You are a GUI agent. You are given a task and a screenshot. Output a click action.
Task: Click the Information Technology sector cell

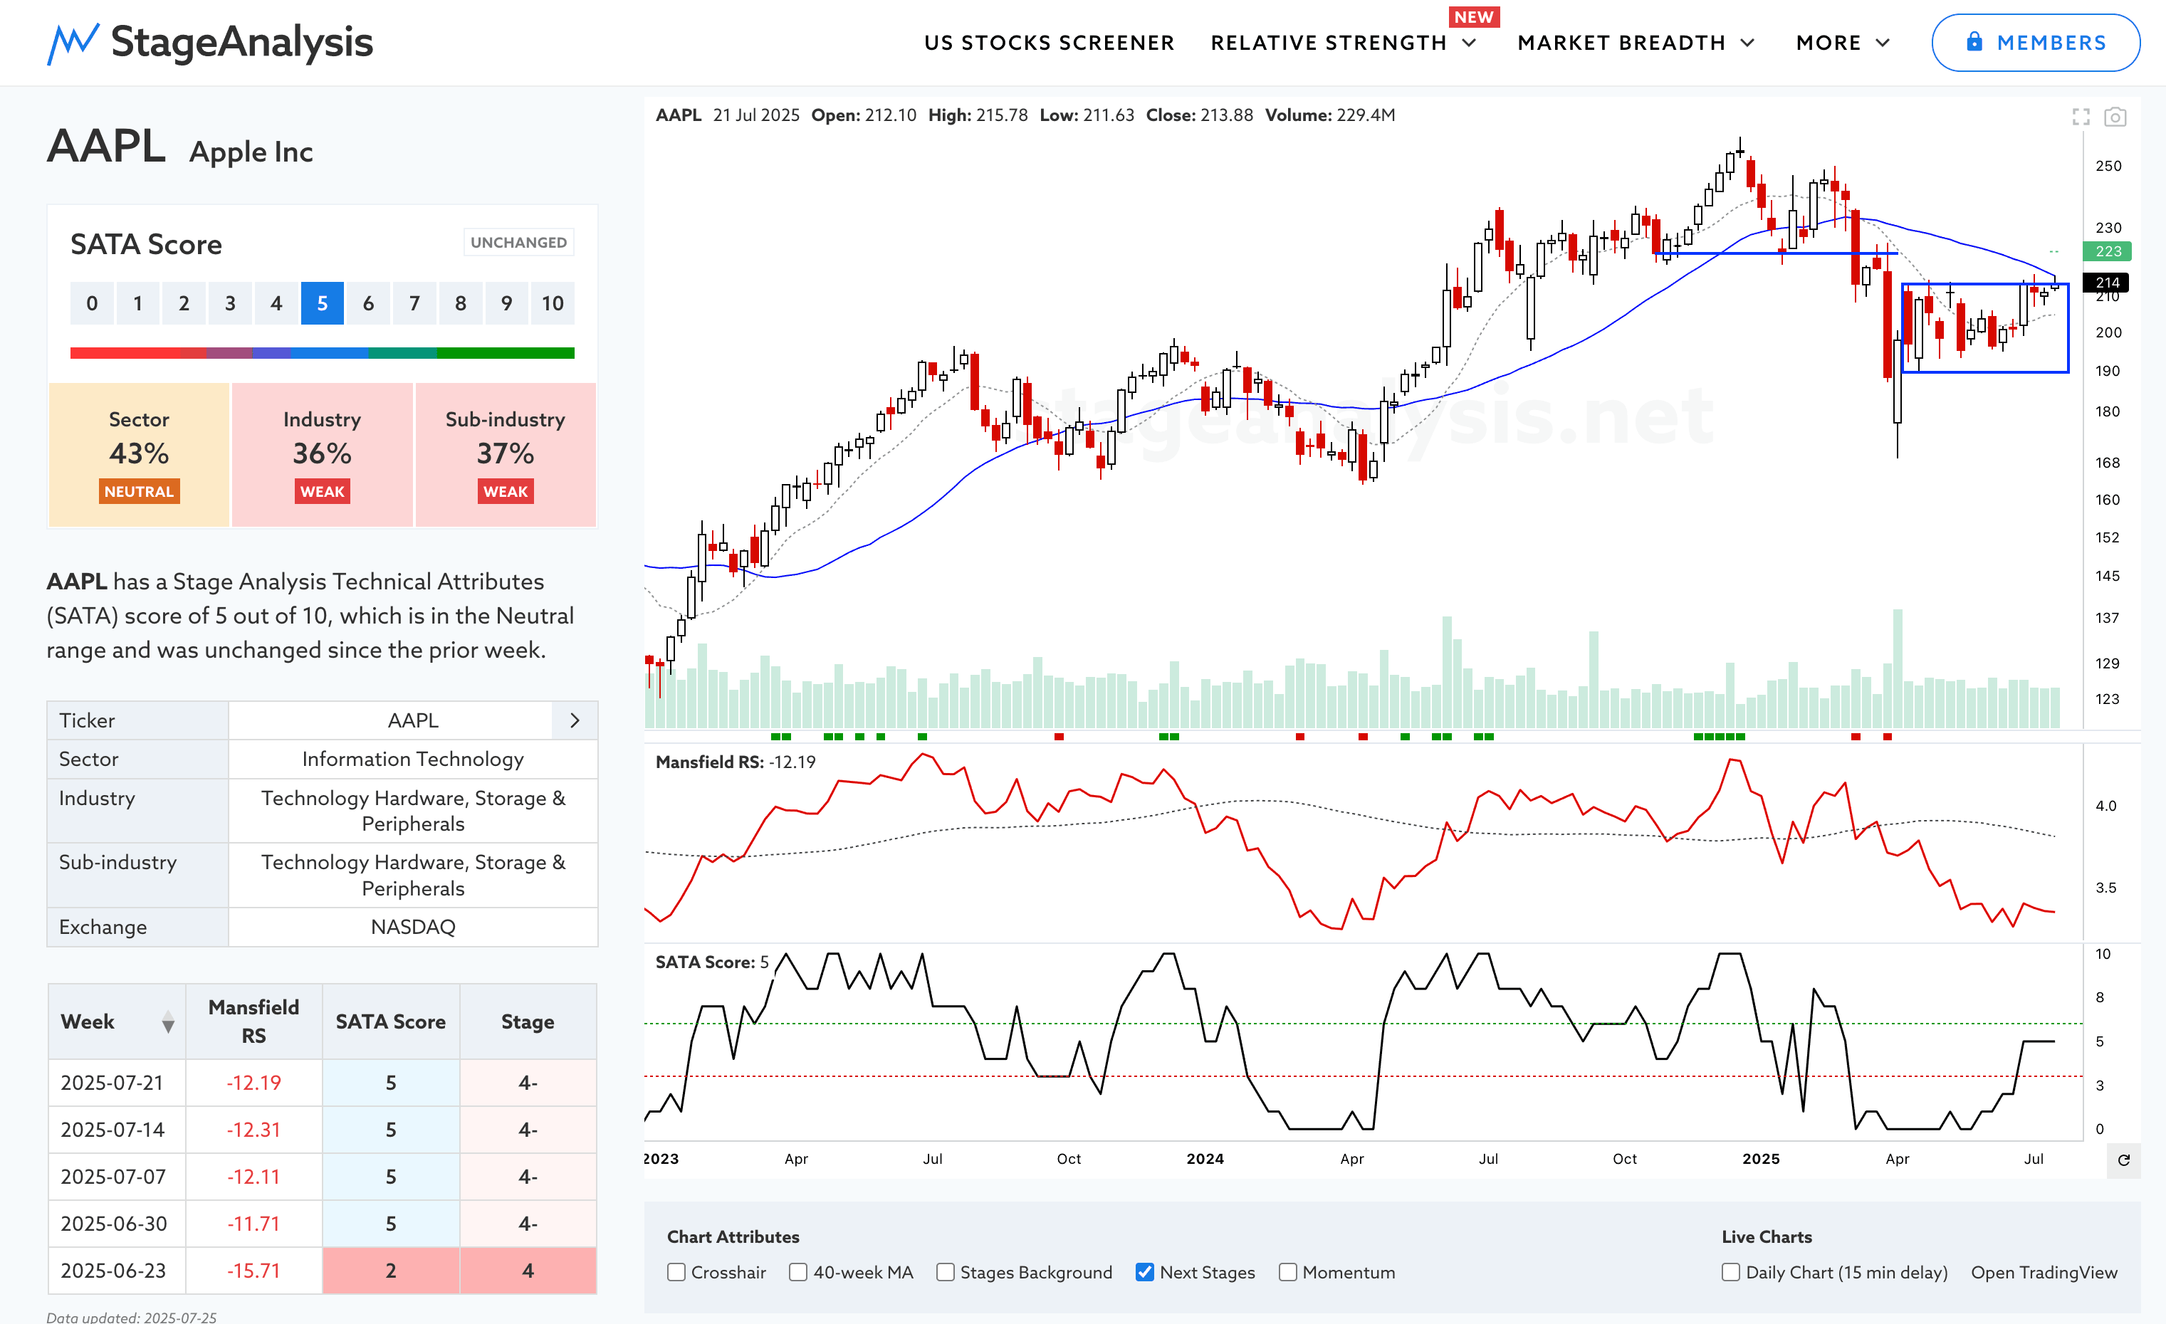point(413,759)
